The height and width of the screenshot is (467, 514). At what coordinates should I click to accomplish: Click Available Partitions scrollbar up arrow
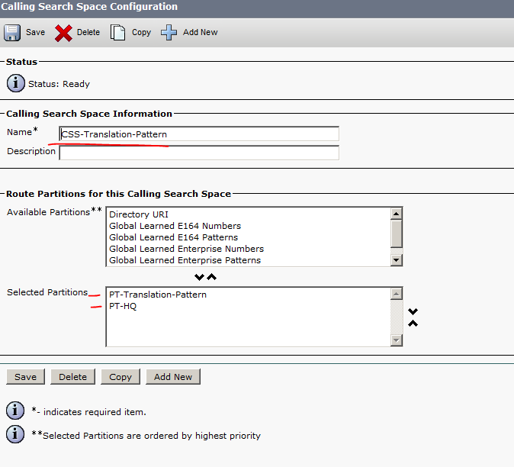tap(397, 214)
